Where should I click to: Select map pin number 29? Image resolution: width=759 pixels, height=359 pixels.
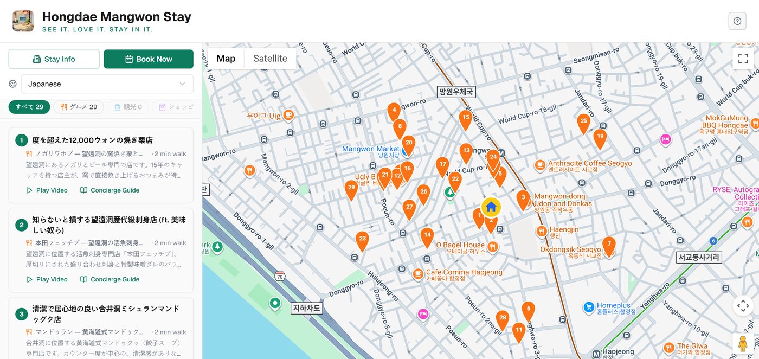point(351,190)
